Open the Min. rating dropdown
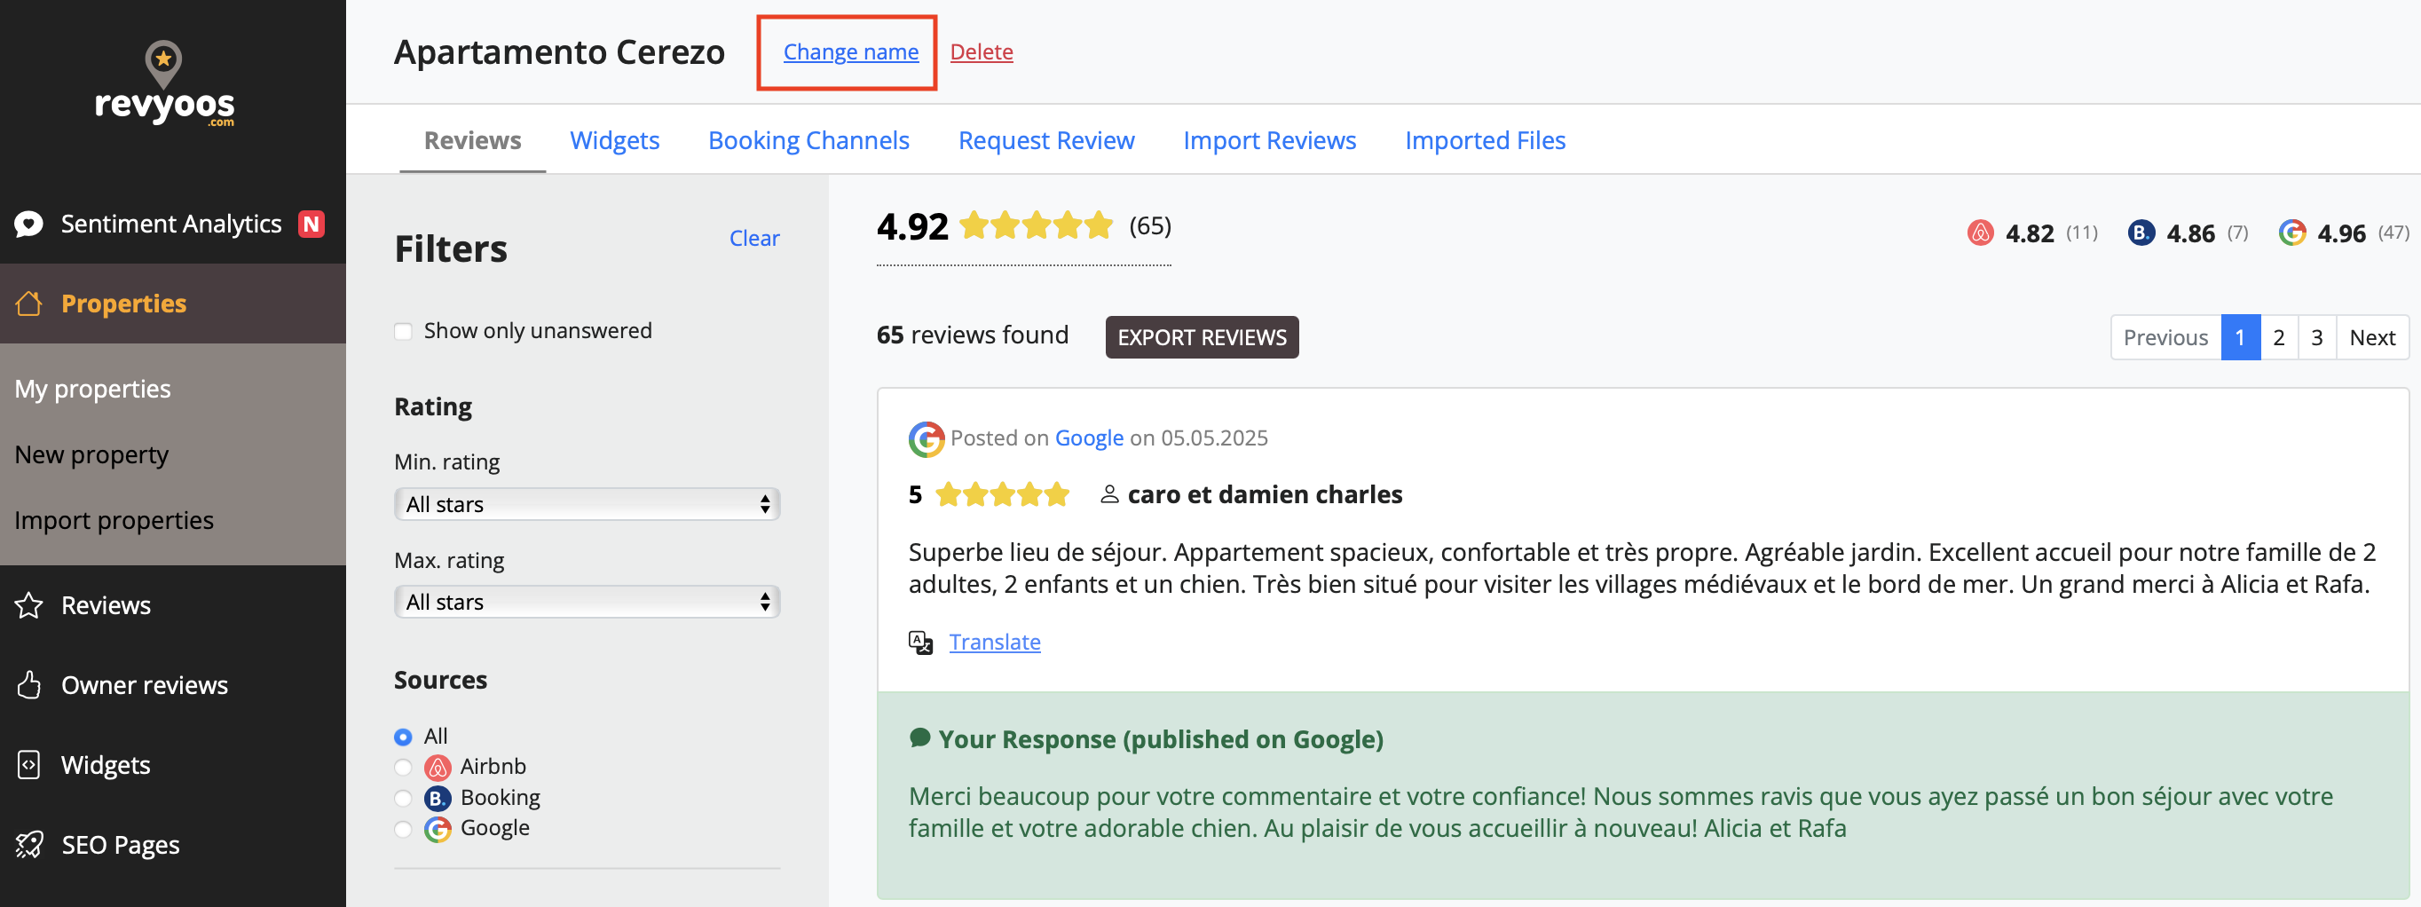The image size is (2421, 907). point(587,505)
